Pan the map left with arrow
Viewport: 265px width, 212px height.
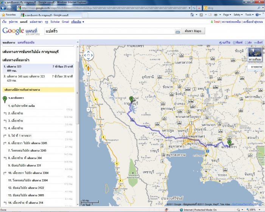85,55
